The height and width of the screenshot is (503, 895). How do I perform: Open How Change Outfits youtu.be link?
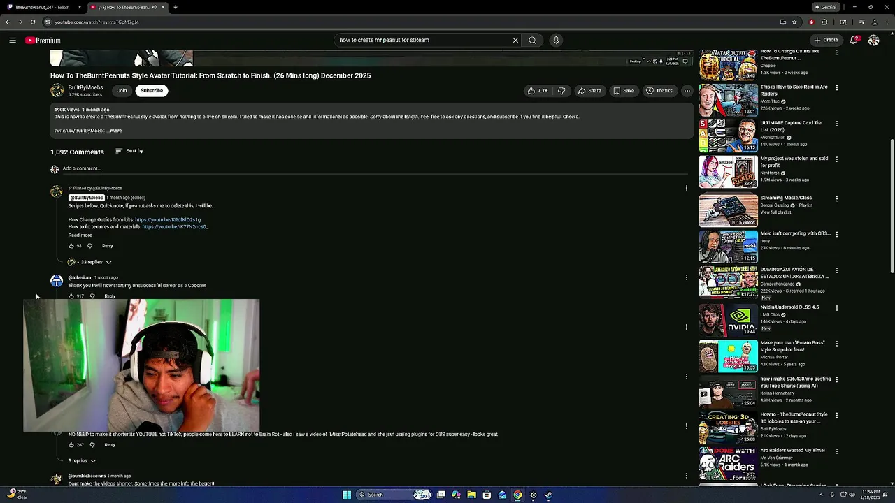[168, 220]
